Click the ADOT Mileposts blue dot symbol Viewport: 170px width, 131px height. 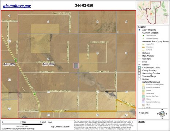point(139,30)
